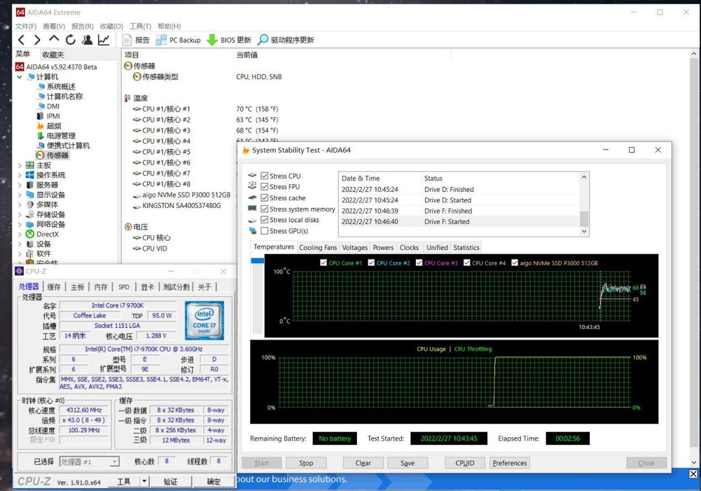
Task: Select 计算机名称 in the sidebar tree
Action: (65, 96)
